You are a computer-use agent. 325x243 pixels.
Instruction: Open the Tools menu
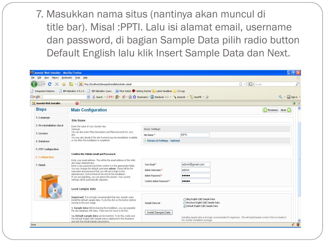pos(77,78)
